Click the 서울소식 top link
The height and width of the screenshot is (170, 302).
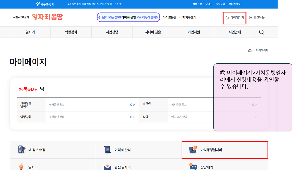[x=197, y=4]
